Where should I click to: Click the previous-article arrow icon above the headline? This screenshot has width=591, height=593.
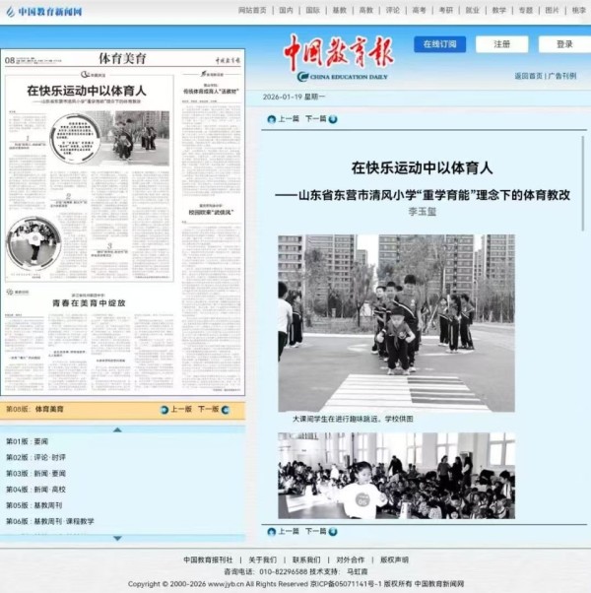[x=271, y=119]
